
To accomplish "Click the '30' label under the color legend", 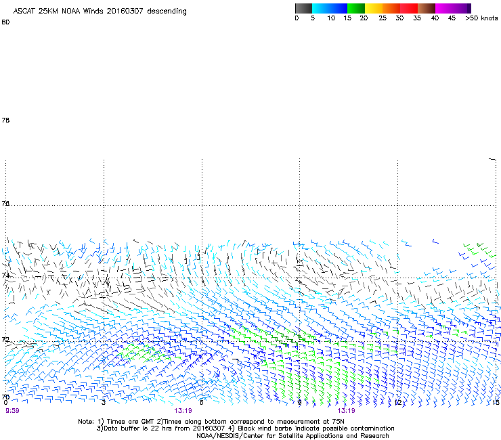I will click(399, 18).
